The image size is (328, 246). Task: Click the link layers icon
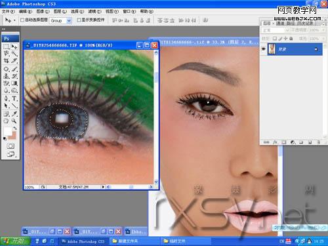(266, 142)
